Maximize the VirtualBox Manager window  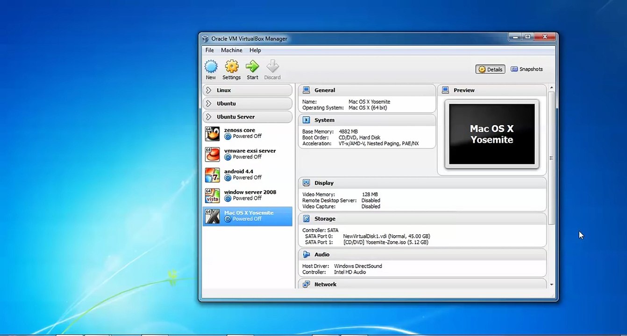(528, 37)
